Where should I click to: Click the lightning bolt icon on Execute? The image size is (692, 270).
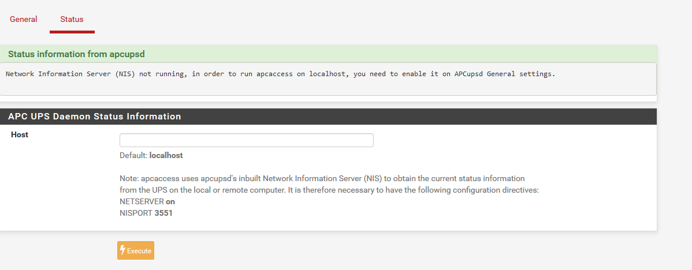point(122,250)
